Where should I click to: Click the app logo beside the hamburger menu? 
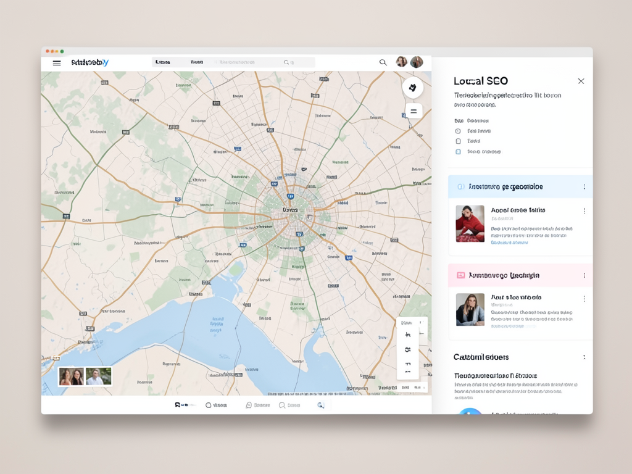pos(90,62)
